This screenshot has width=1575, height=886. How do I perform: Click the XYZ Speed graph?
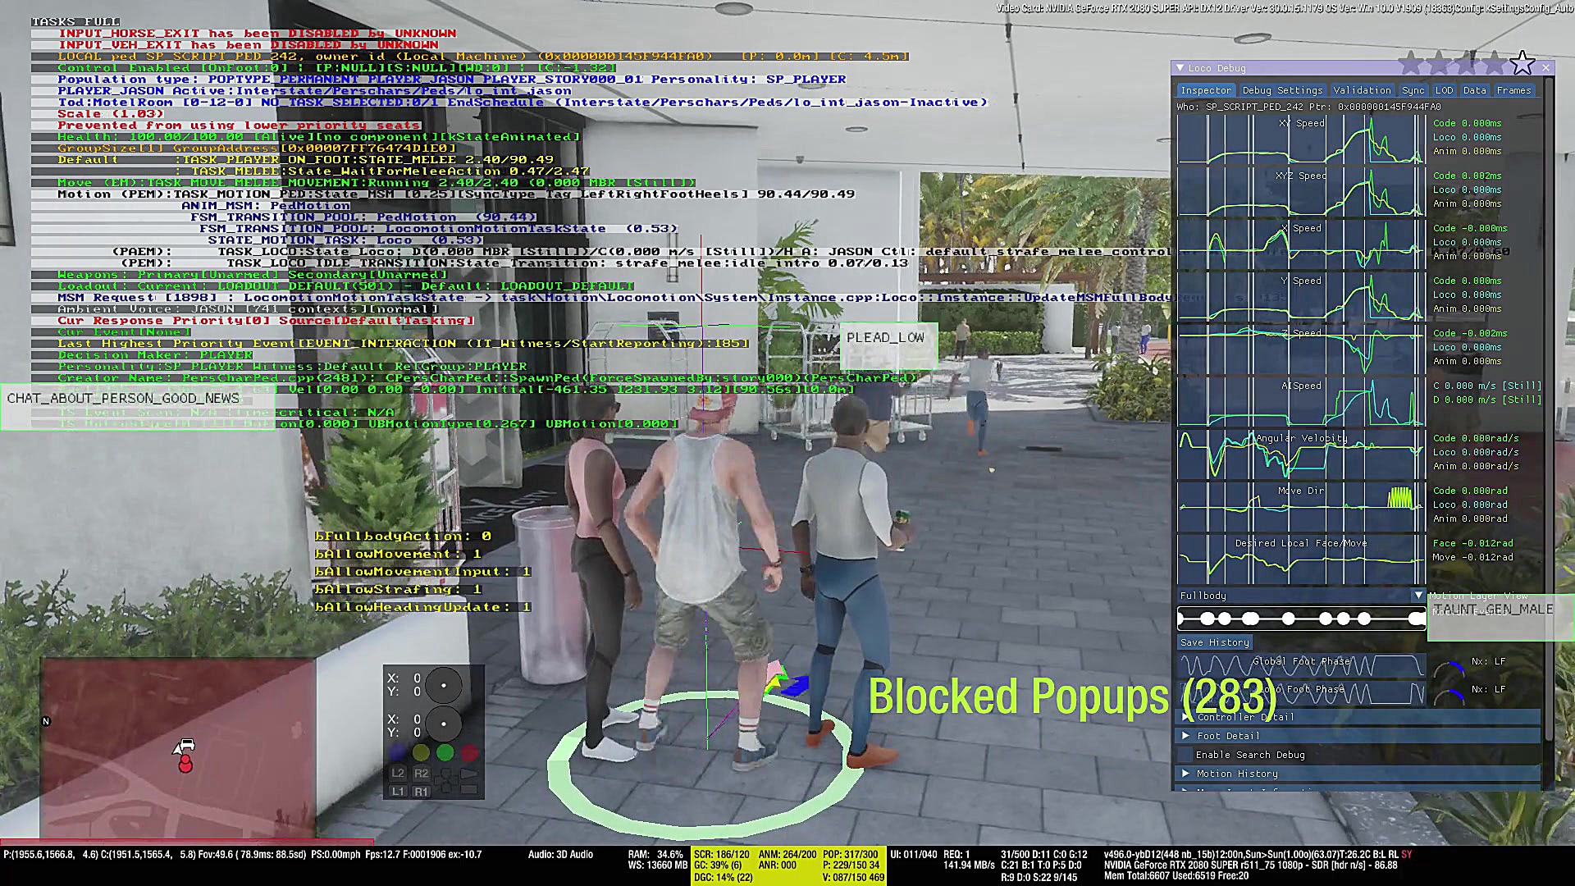(1301, 192)
